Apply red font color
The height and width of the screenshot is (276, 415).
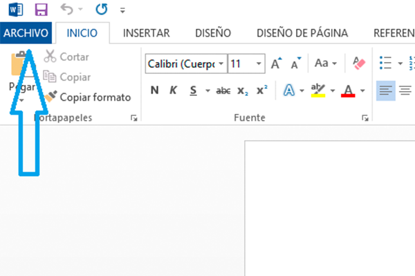click(x=348, y=90)
